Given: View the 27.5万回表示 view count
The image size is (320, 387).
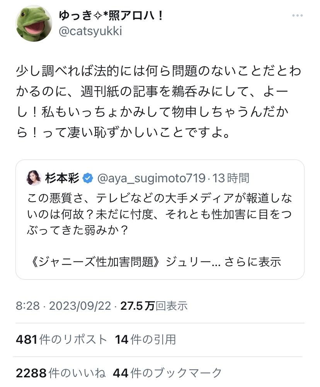Looking at the screenshot, I should click(154, 306).
